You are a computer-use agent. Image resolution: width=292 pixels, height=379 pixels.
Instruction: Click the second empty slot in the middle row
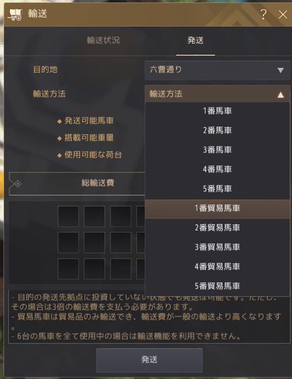[94, 242]
